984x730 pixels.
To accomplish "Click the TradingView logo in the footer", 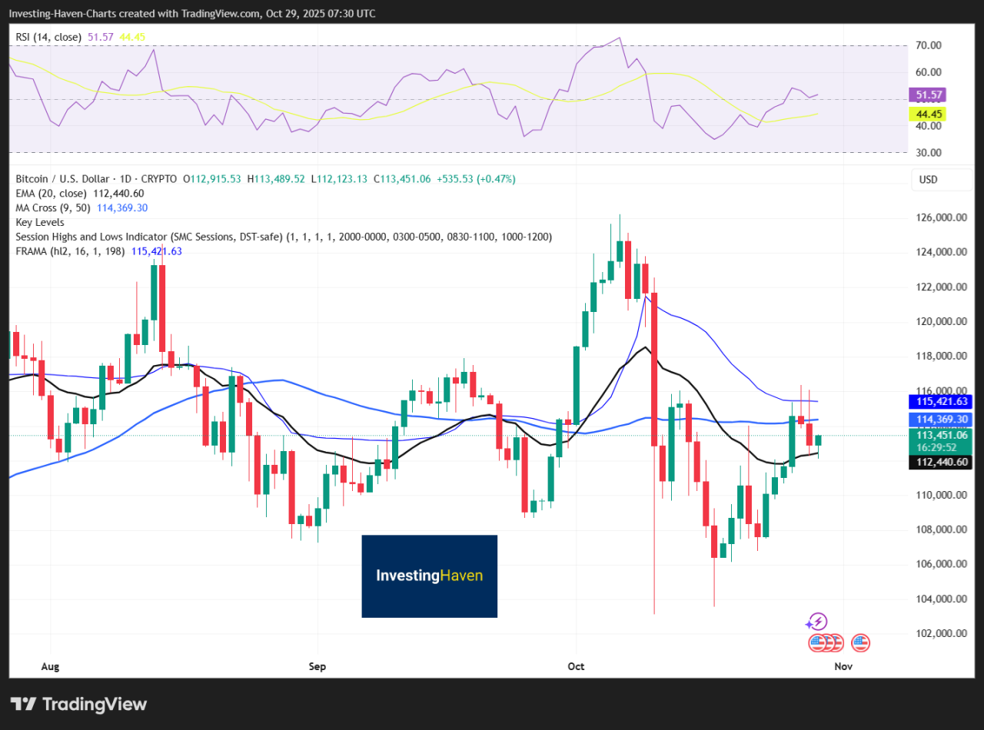I will (x=77, y=704).
